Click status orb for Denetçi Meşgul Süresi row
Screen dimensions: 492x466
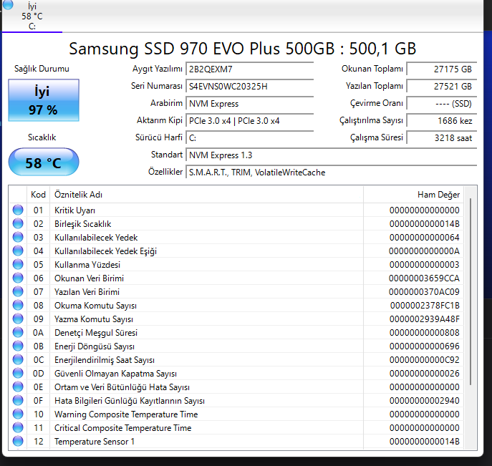18,332
